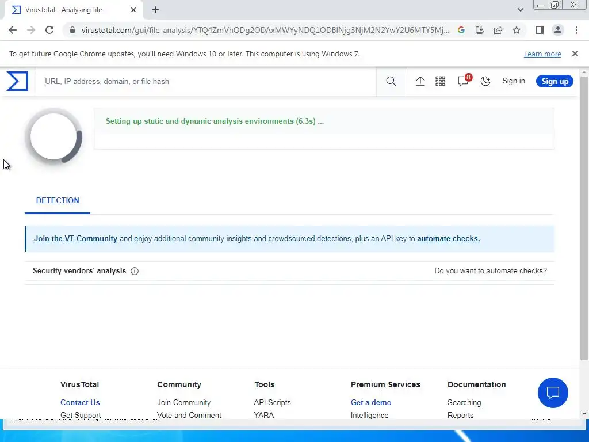Image resolution: width=589 pixels, height=442 pixels.
Task: Go back with browser back arrow
Action: tap(13, 30)
